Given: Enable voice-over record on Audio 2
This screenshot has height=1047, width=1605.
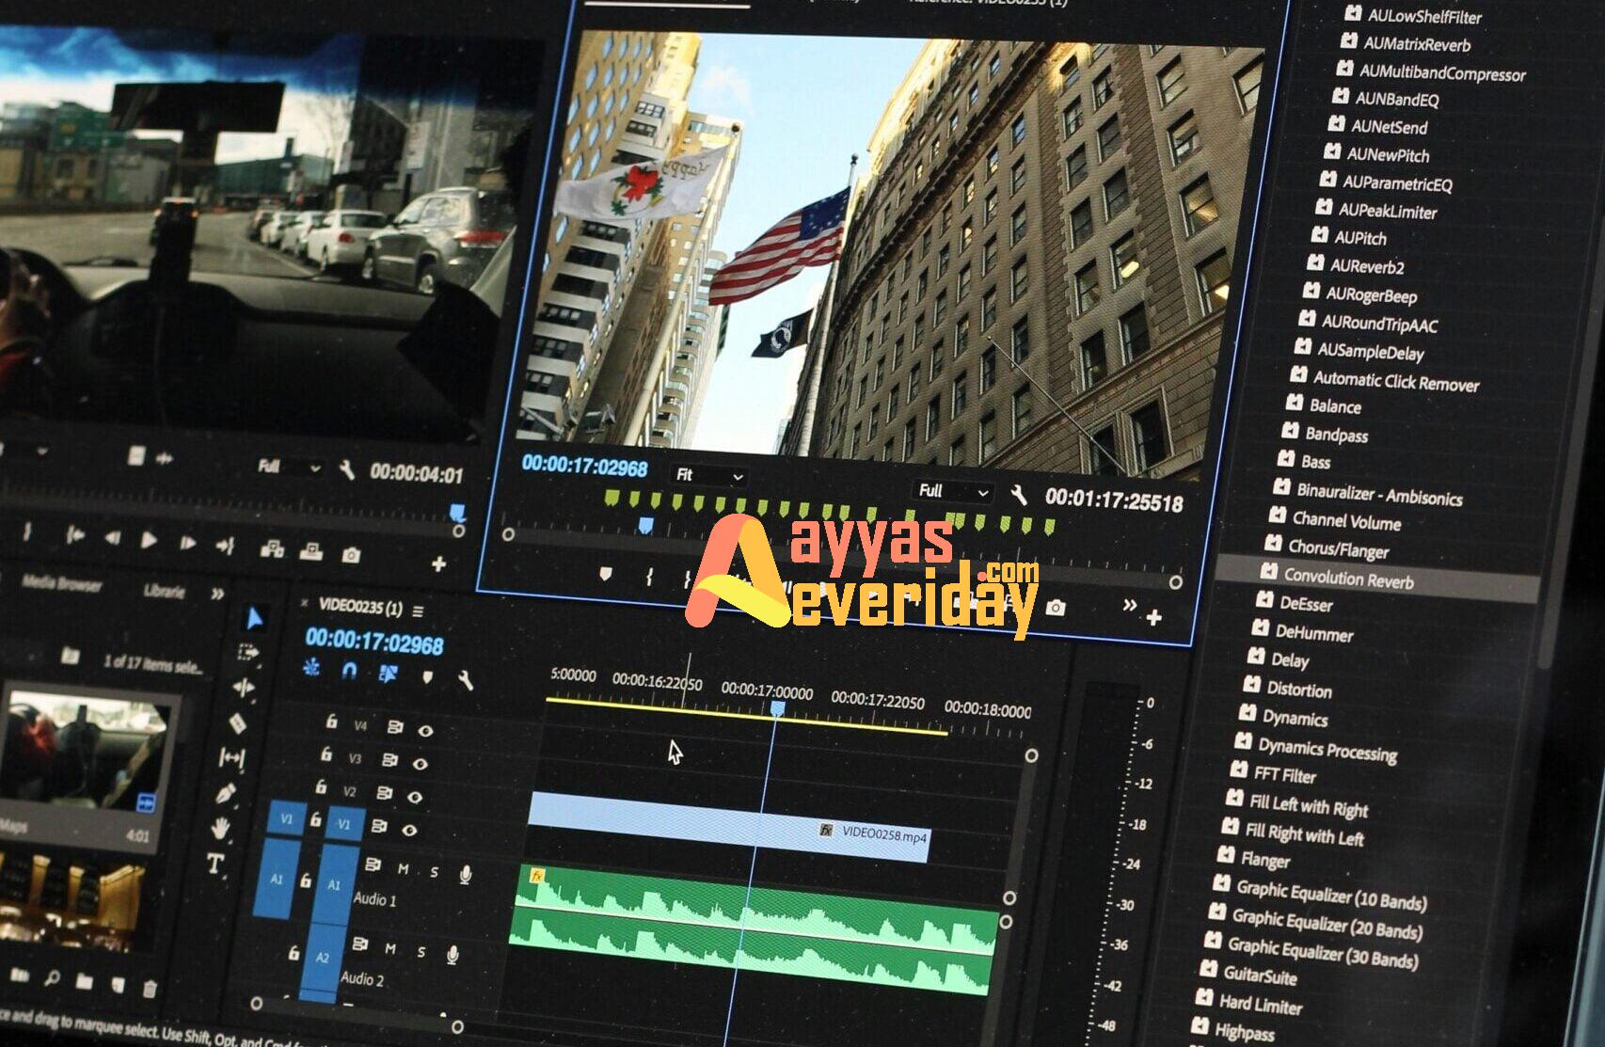Looking at the screenshot, I should [x=453, y=955].
